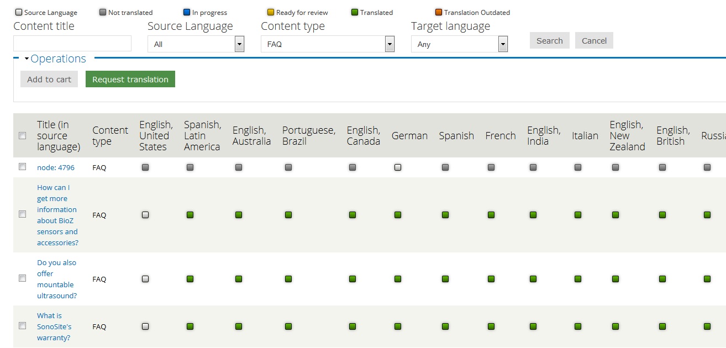
Task: Click the French status square for node 4796
Action: (491, 167)
